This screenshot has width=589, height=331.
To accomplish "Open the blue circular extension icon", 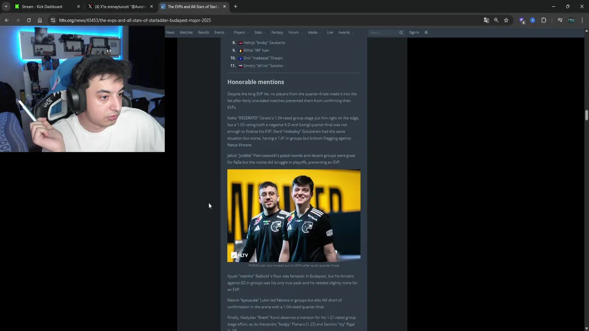I will point(532,20).
